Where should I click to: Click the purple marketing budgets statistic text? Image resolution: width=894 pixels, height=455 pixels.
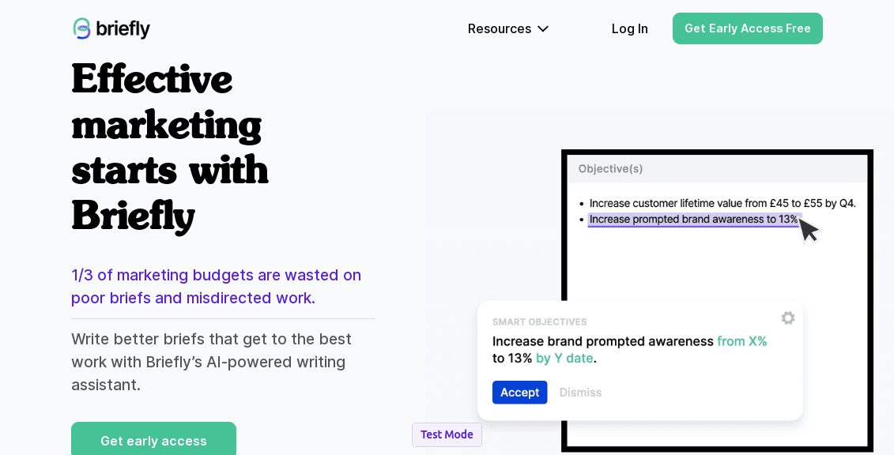(216, 286)
